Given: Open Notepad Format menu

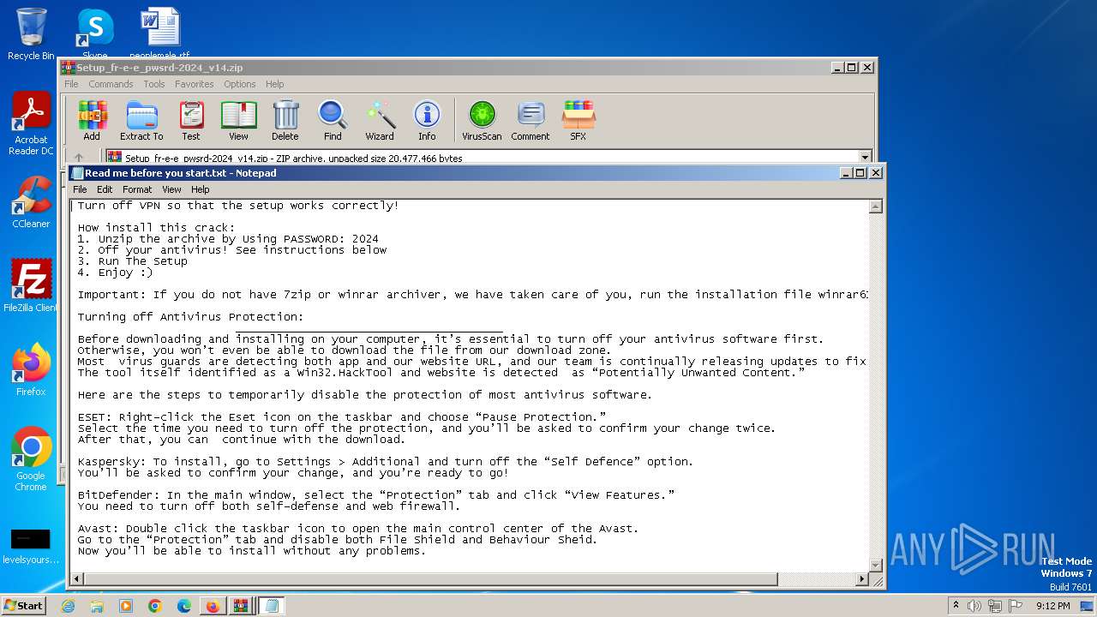Looking at the screenshot, I should point(137,189).
